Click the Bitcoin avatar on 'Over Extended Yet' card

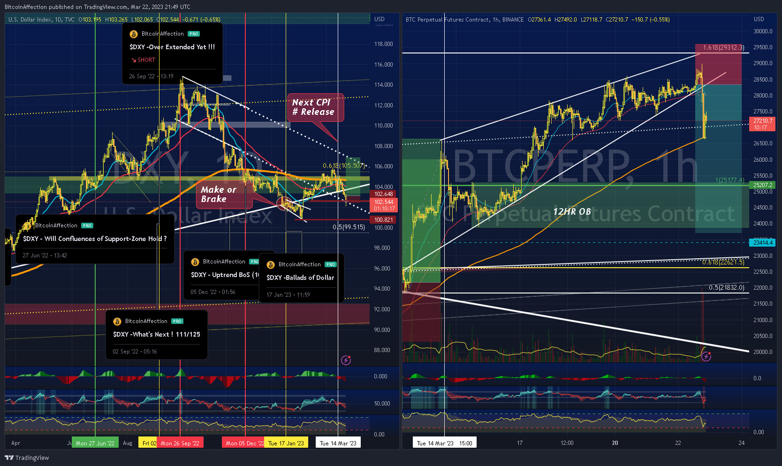(x=134, y=34)
